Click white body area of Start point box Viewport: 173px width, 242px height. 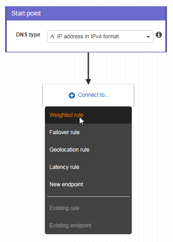click(x=86, y=47)
